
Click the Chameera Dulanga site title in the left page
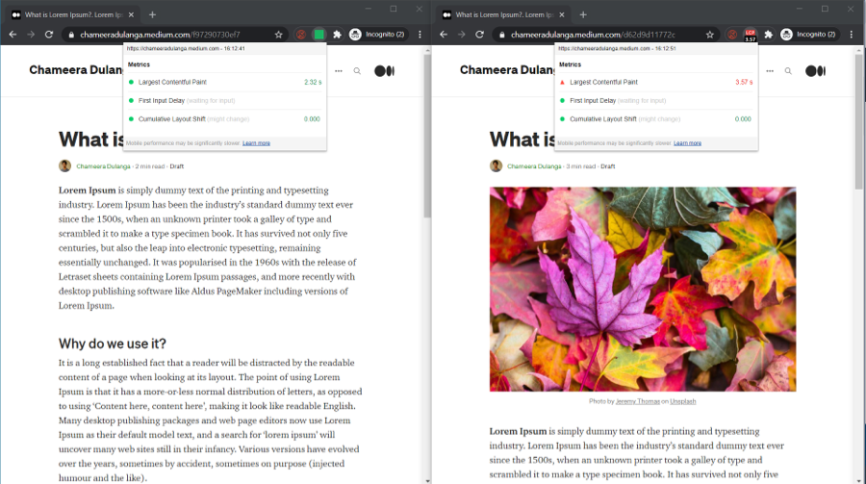76,70
